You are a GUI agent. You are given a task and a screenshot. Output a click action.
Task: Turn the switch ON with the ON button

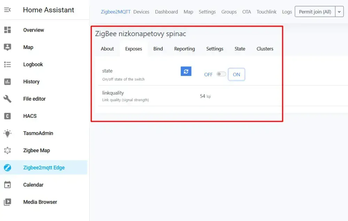pos(237,74)
